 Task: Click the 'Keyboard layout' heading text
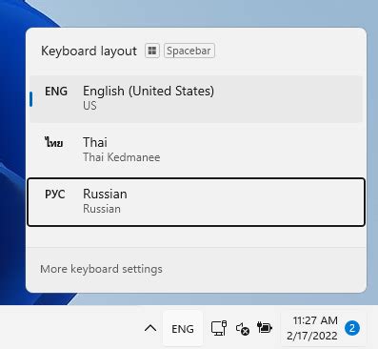point(89,51)
